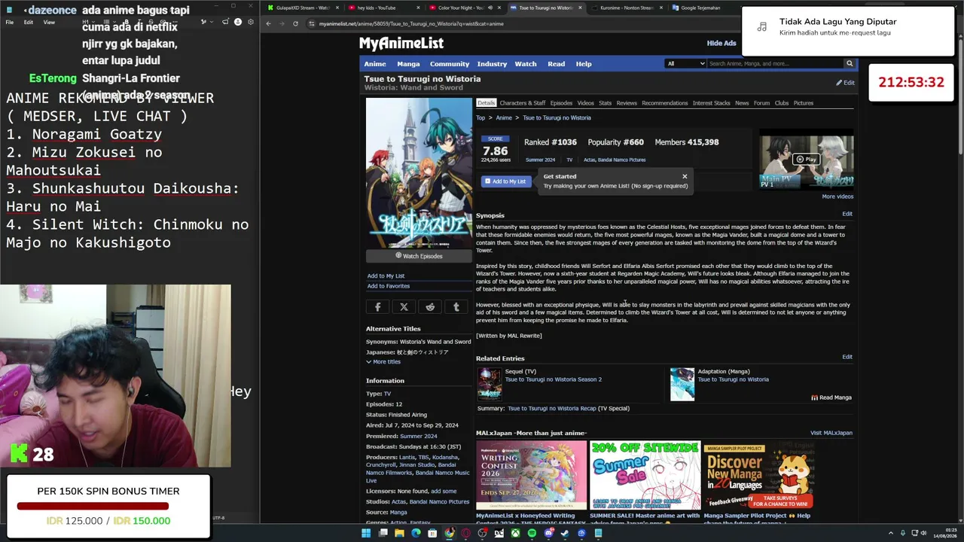
Task: Click the Add to Favorites link
Action: [389, 286]
